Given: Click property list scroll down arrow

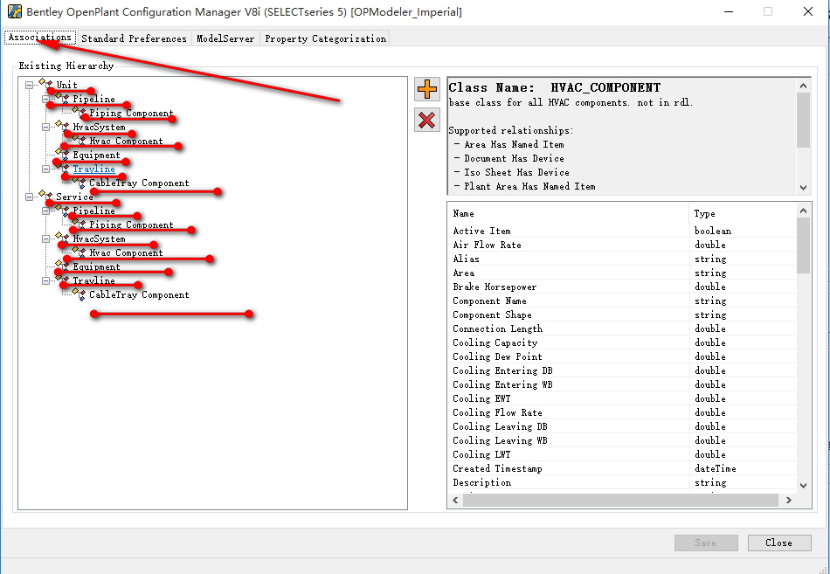Looking at the screenshot, I should click(x=804, y=485).
